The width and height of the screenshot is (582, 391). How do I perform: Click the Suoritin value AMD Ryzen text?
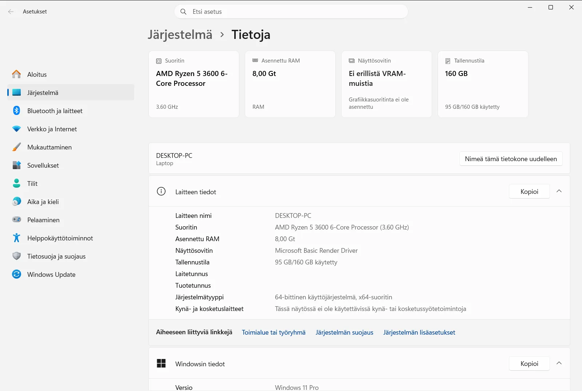click(x=342, y=227)
